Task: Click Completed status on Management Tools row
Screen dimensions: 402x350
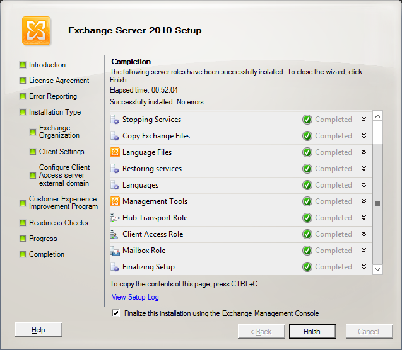Action: coord(333,201)
